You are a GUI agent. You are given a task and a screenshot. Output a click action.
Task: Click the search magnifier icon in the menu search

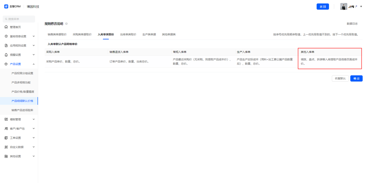point(6,19)
